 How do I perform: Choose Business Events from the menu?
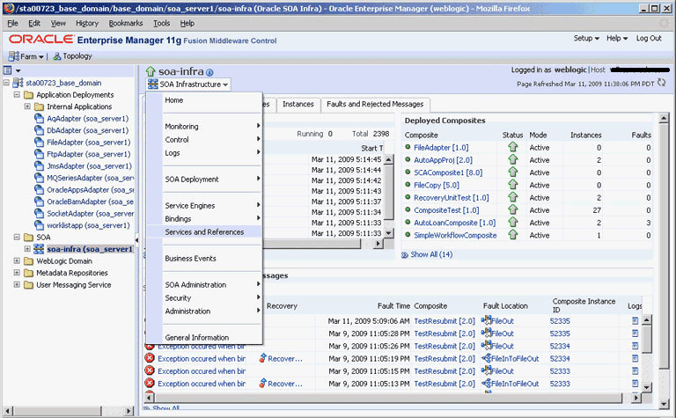(x=190, y=258)
